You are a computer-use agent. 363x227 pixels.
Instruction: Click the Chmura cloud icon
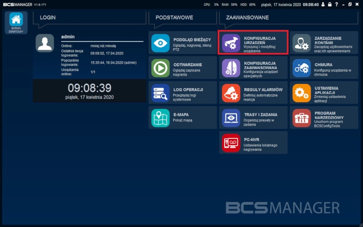click(302, 68)
